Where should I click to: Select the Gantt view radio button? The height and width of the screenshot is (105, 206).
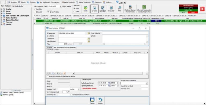[74, 12]
